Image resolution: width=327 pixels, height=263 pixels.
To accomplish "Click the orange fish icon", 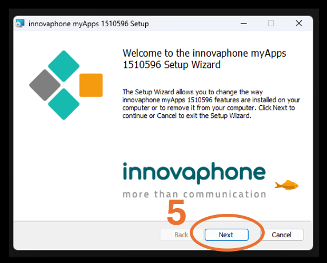I will tap(286, 185).
